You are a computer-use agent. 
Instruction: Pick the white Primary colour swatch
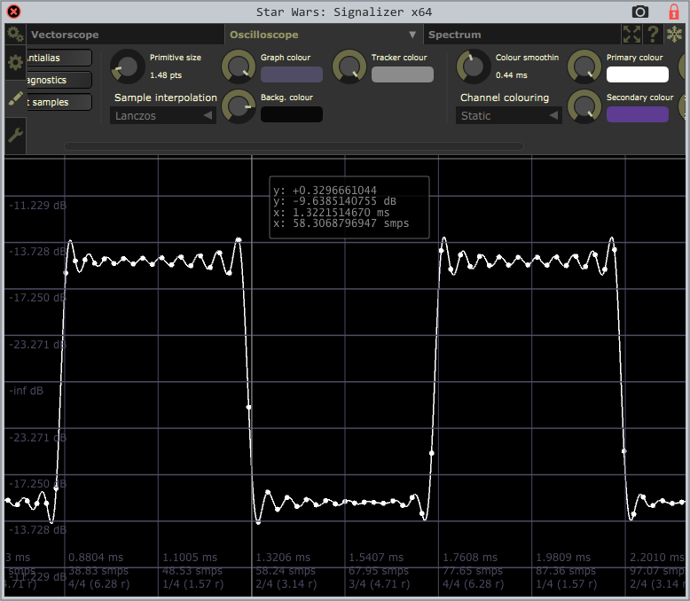(x=637, y=74)
